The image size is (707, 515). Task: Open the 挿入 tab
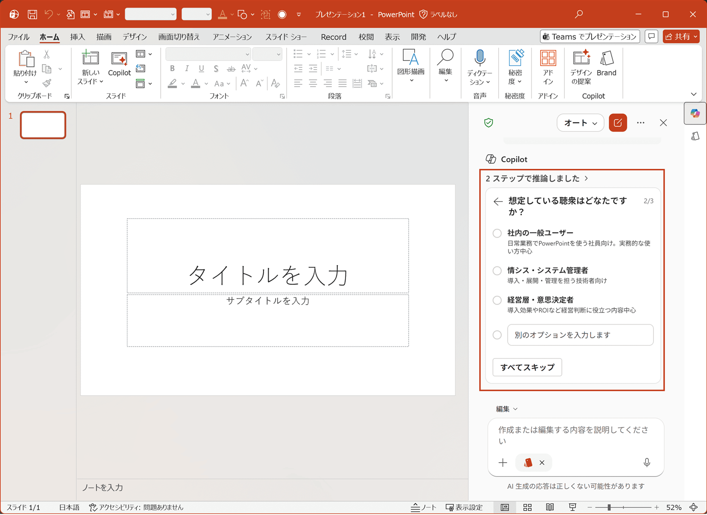pos(77,37)
